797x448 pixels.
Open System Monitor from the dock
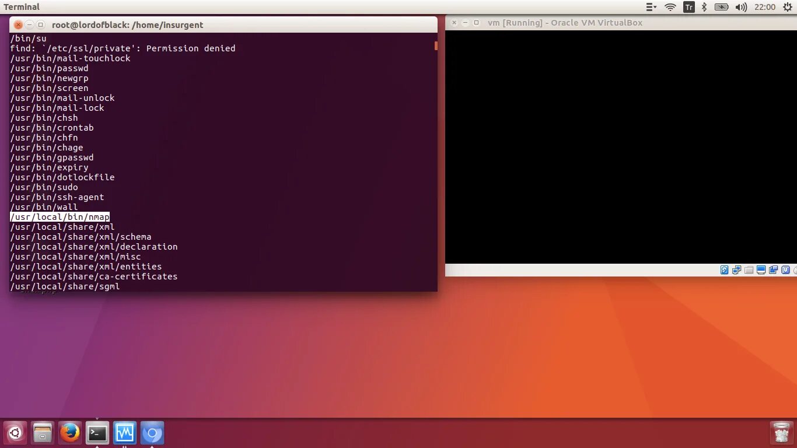click(x=125, y=433)
